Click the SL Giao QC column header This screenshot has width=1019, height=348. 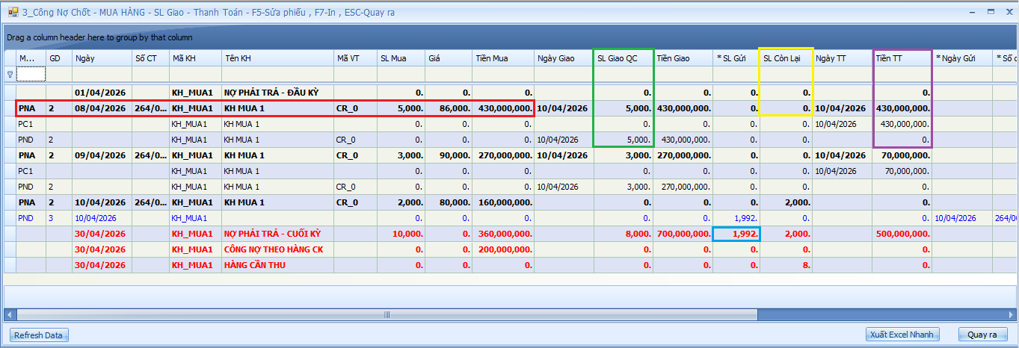tap(622, 58)
